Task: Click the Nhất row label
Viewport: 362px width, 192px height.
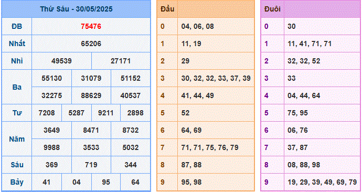Action: tap(17, 44)
